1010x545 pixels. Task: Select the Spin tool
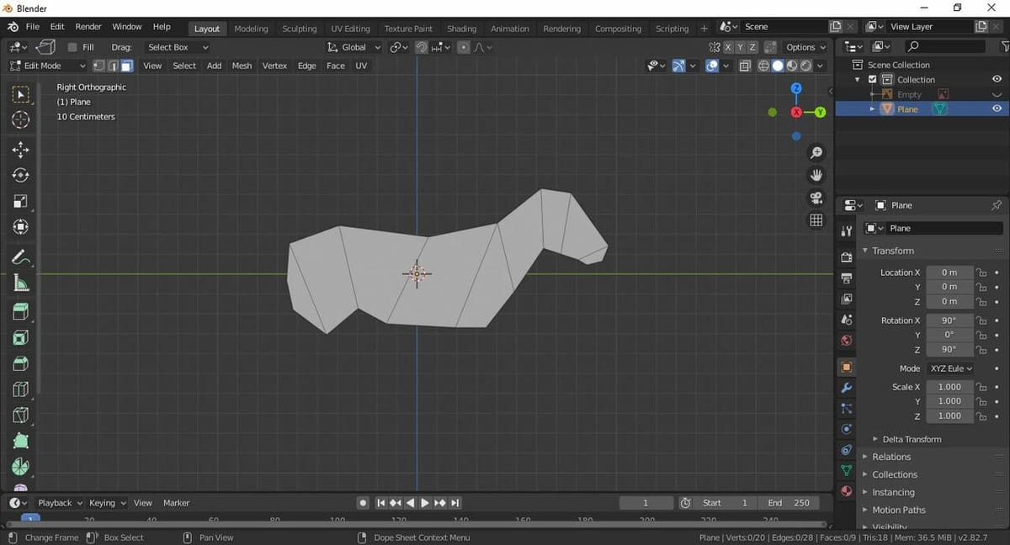pyautogui.click(x=21, y=466)
